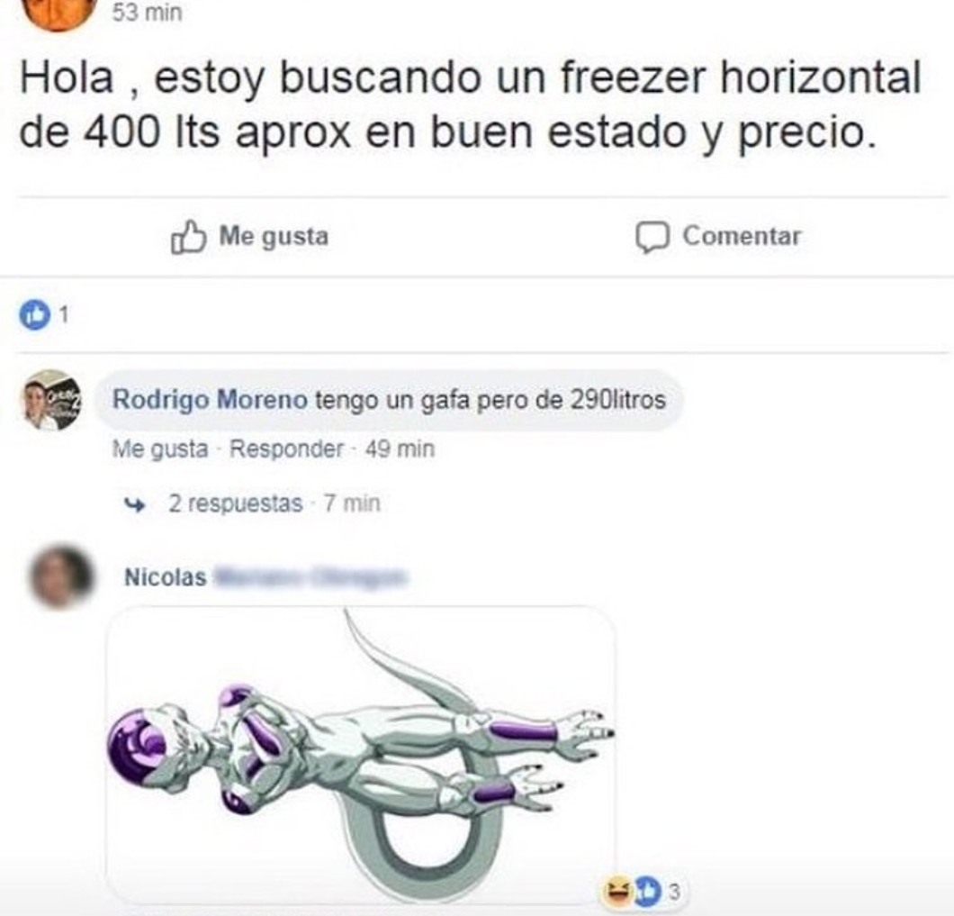Screen dimensions: 954x916
Task: Open the Nicolas commenter name link
Action: [166, 576]
